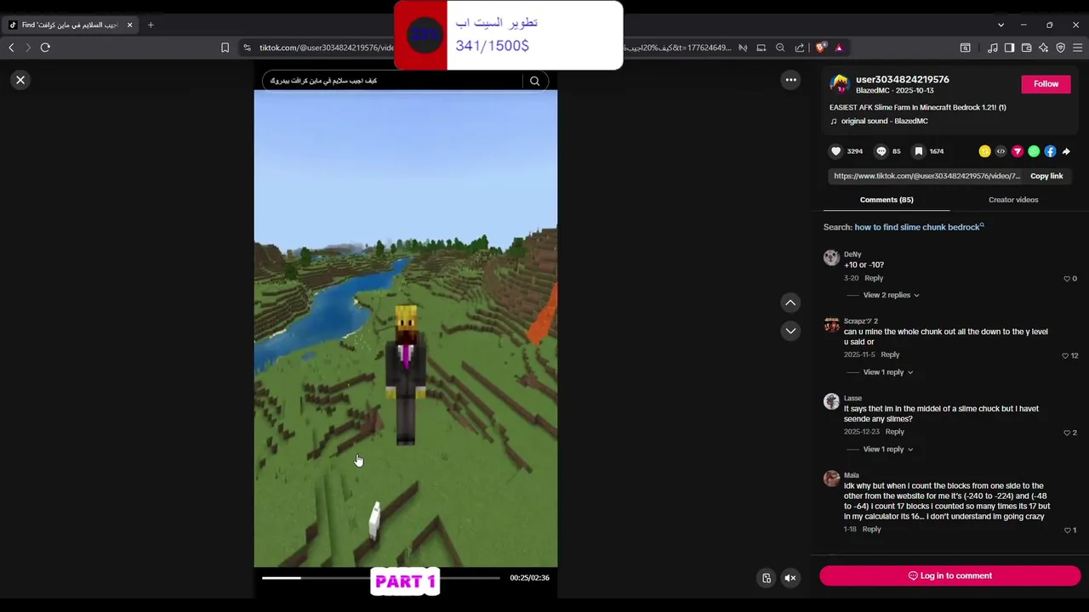
Task: Open the Brave Shields lion icon
Action: click(820, 48)
